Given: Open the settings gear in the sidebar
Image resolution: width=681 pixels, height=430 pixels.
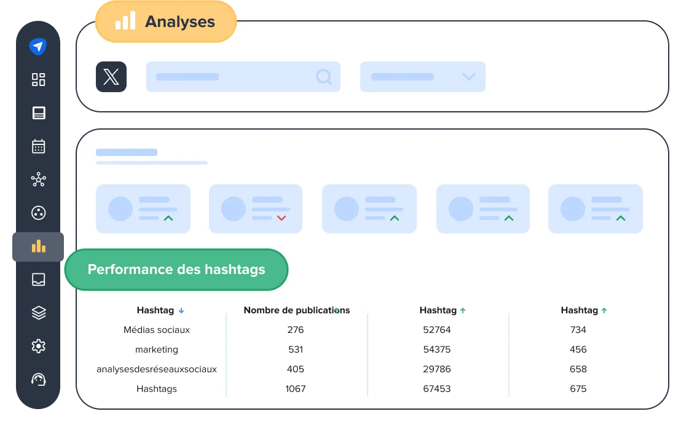Looking at the screenshot, I should pos(38,346).
